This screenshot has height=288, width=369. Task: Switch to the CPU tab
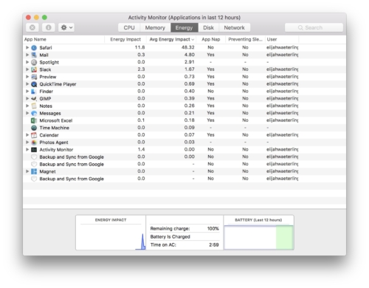[129, 27]
